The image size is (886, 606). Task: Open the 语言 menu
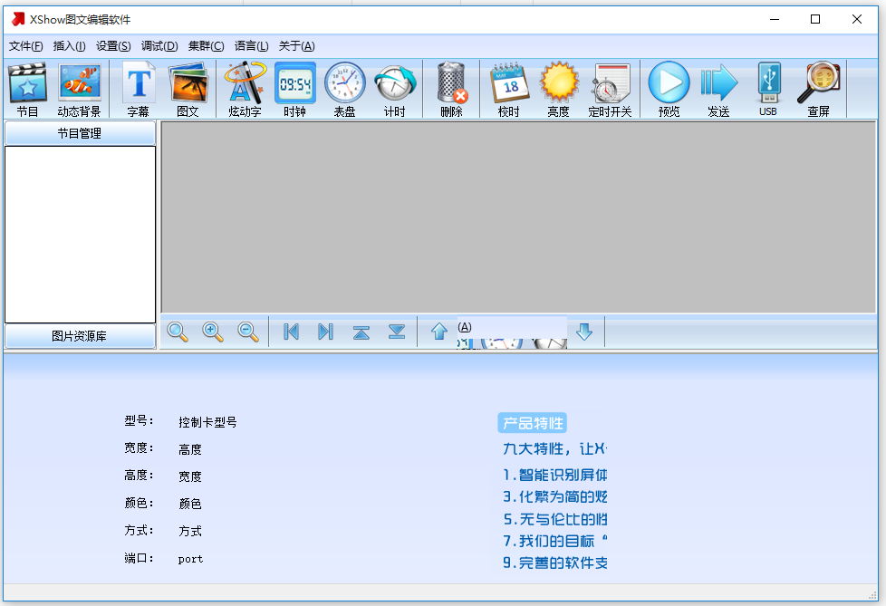click(251, 45)
